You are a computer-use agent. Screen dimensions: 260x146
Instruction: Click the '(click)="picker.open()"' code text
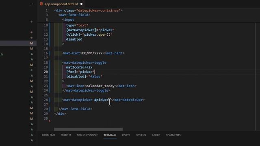pyautogui.click(x=89, y=34)
